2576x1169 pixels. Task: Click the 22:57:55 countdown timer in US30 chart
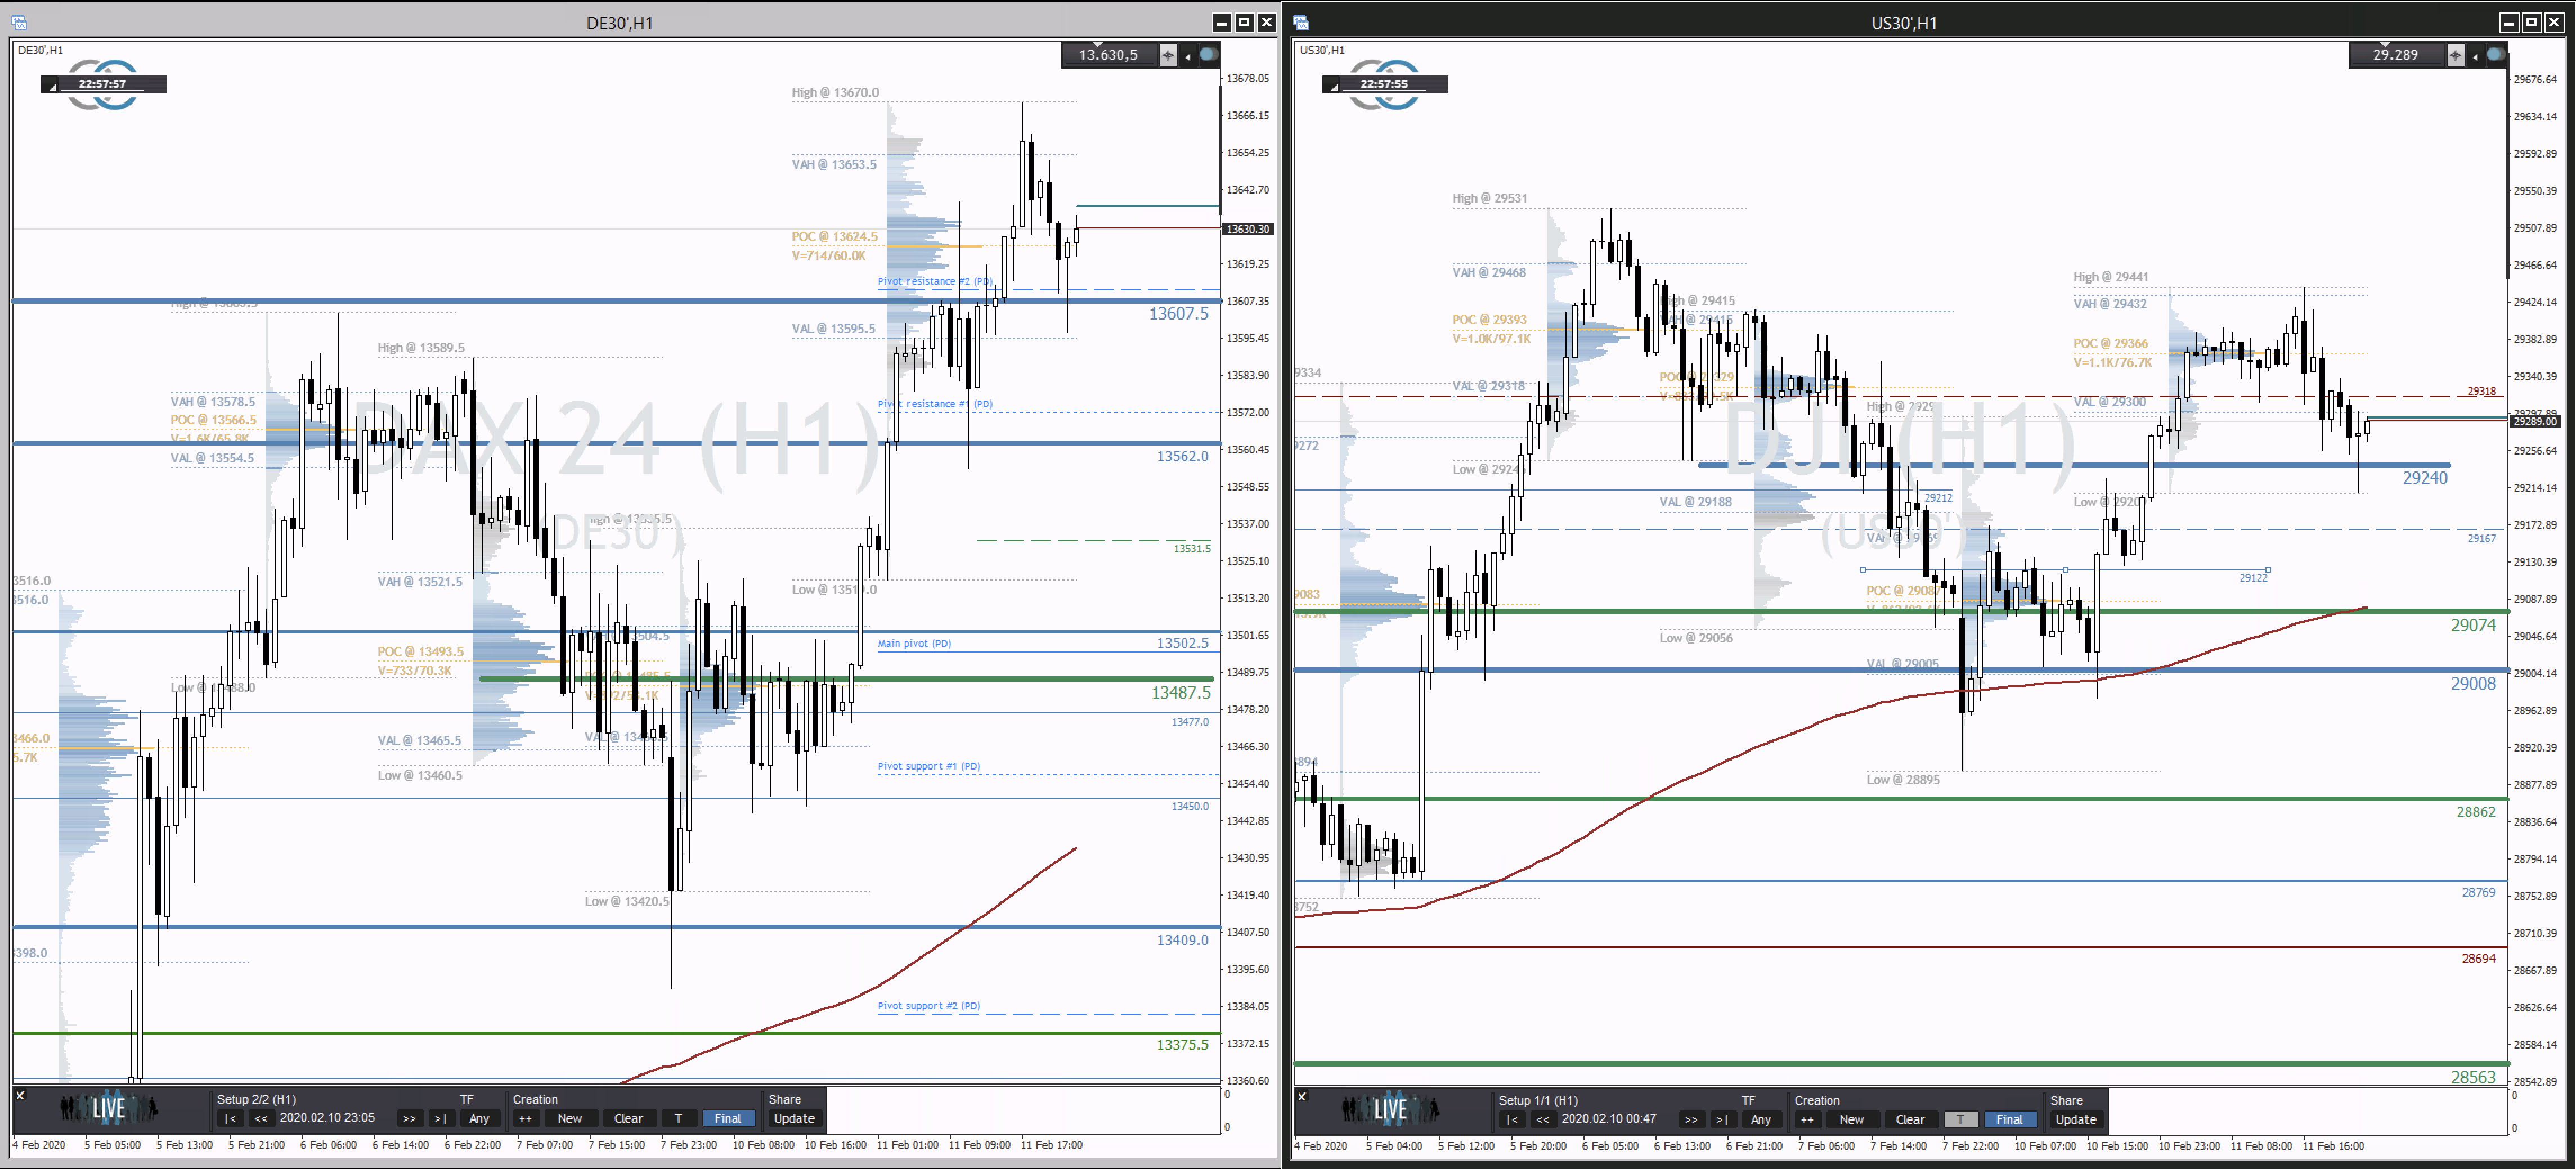pos(1384,84)
